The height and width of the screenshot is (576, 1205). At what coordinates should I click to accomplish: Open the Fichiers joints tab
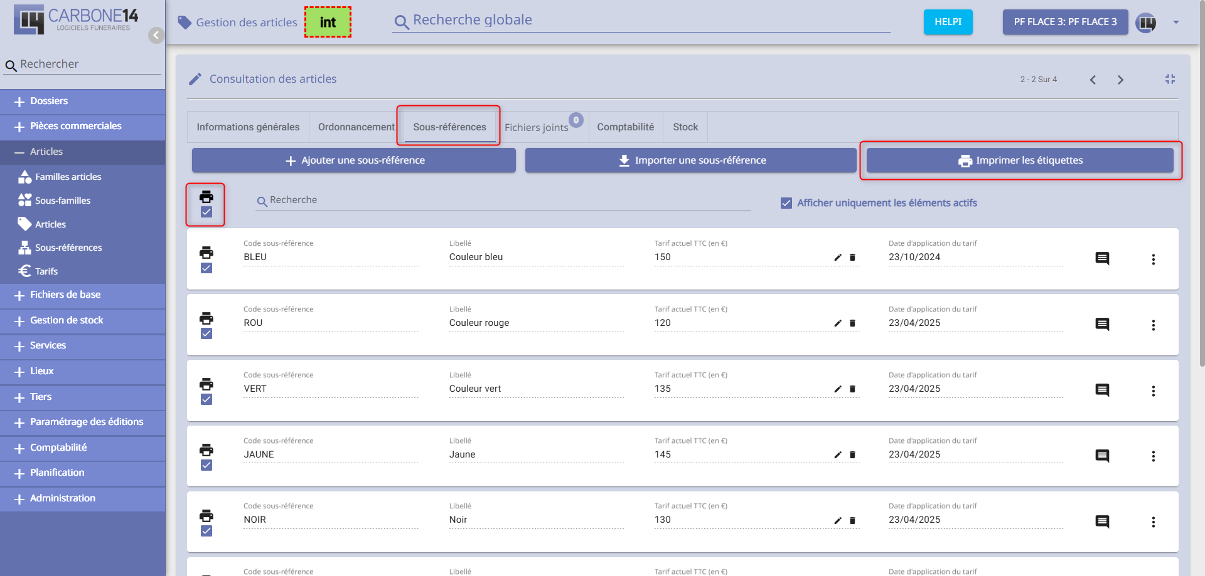[543, 127]
